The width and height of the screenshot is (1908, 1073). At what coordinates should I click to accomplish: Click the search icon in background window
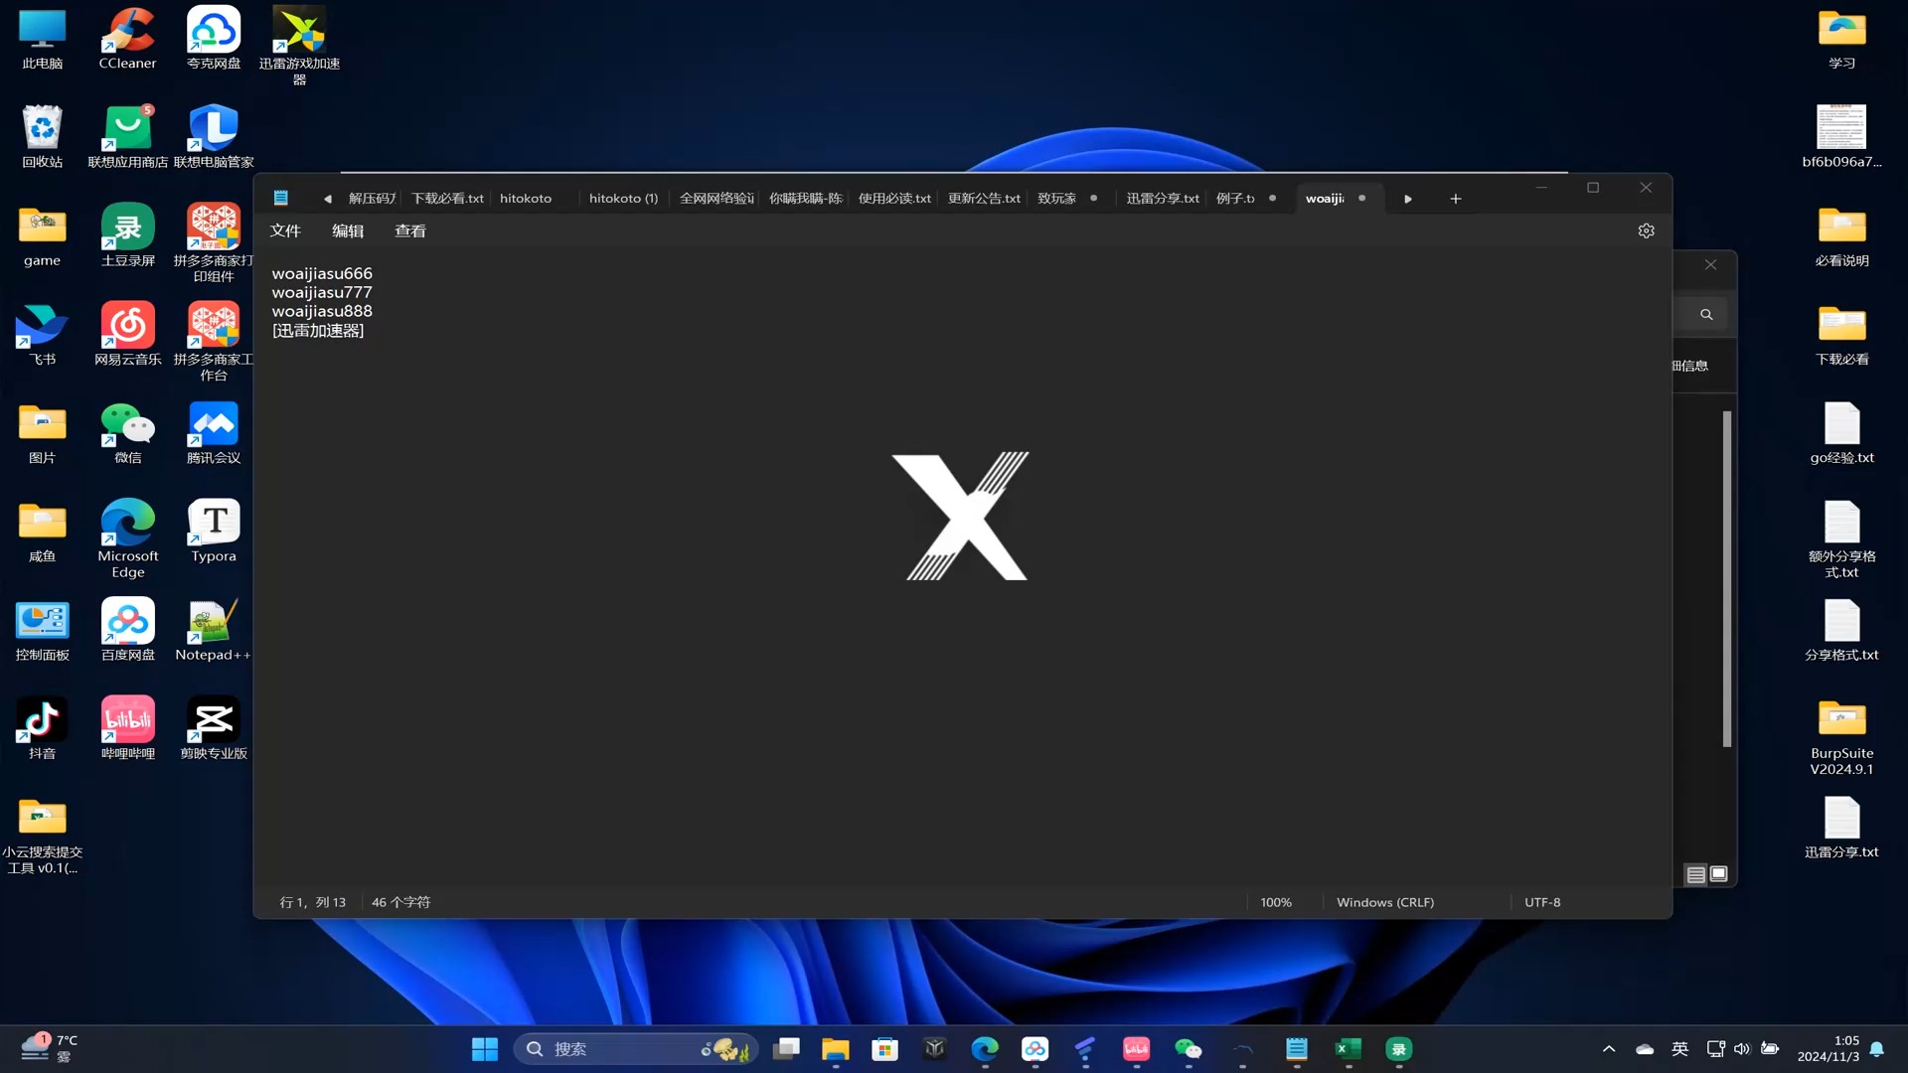pyautogui.click(x=1706, y=315)
